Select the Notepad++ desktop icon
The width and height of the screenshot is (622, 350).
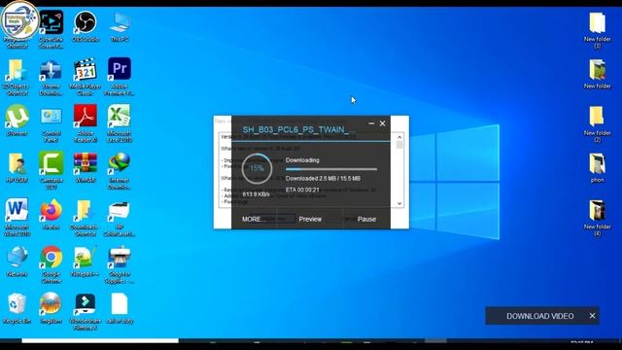click(85, 262)
